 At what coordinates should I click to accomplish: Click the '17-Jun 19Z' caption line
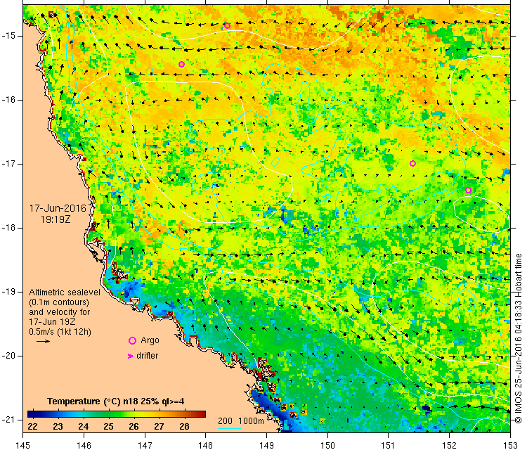click(52, 321)
